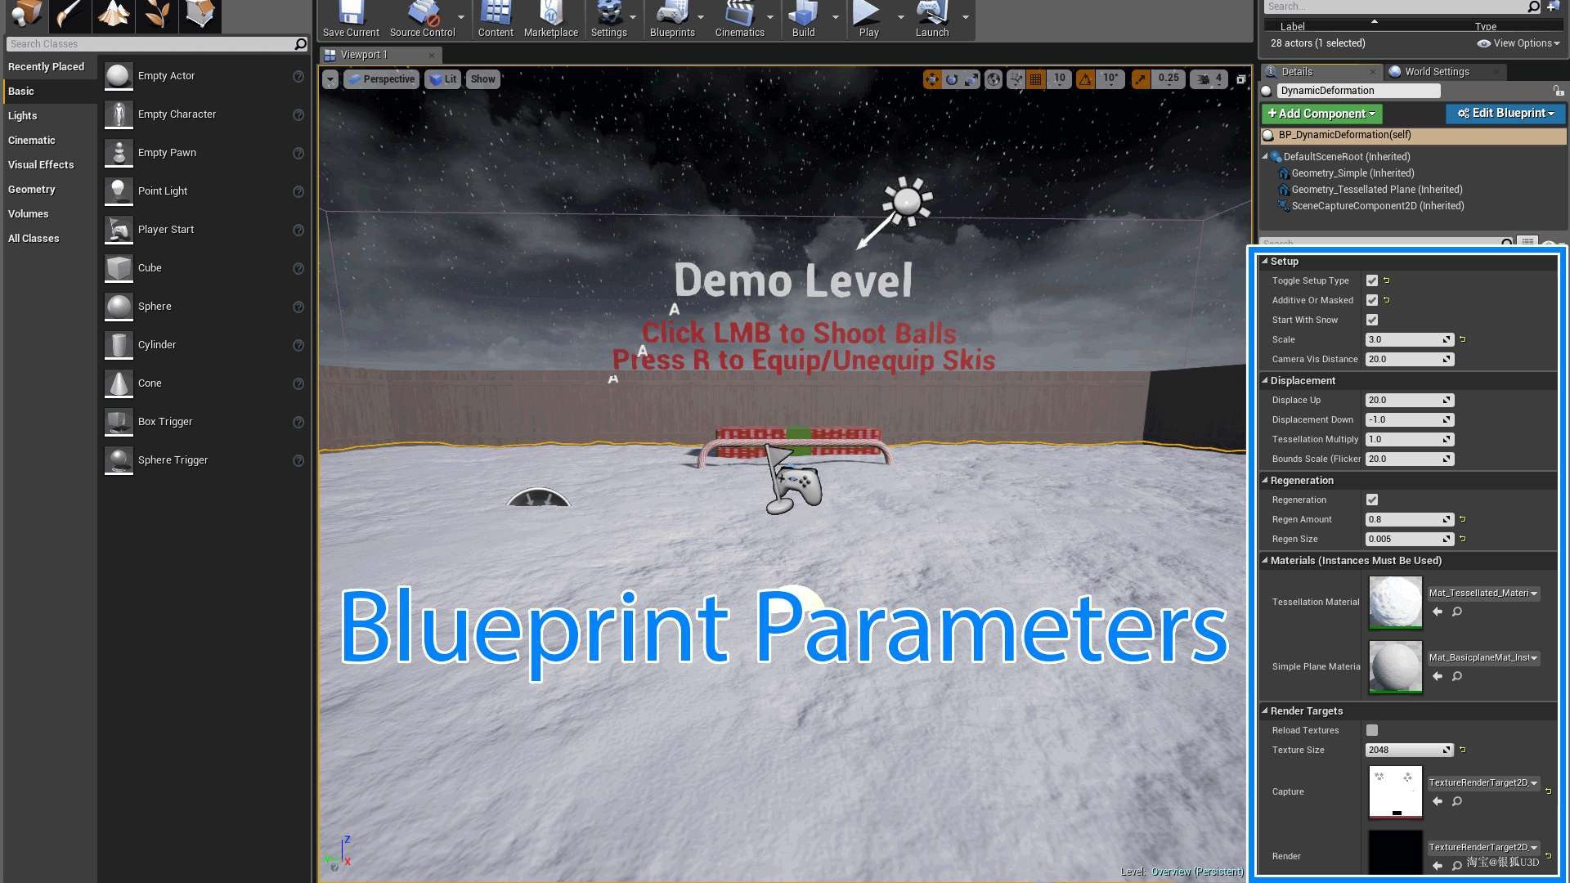Screen dimensions: 1570x883
Task: Select the translate gizmo tool
Action: point(931,79)
